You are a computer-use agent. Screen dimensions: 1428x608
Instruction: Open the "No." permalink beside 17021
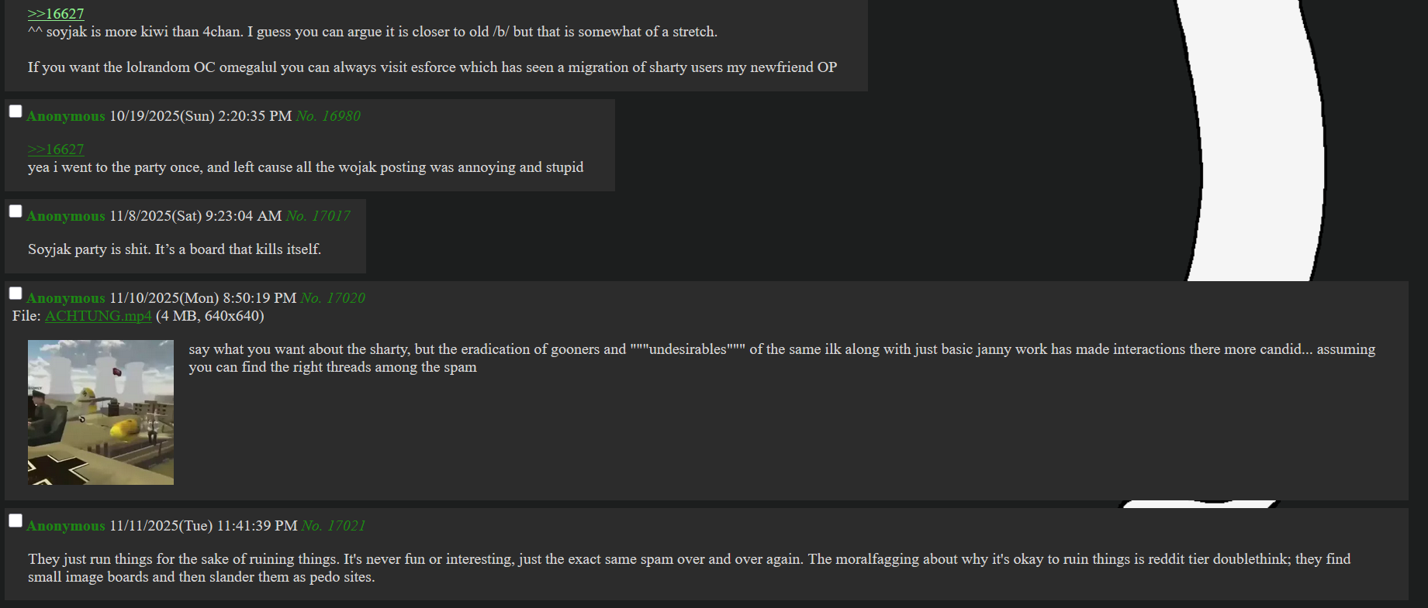(x=311, y=526)
